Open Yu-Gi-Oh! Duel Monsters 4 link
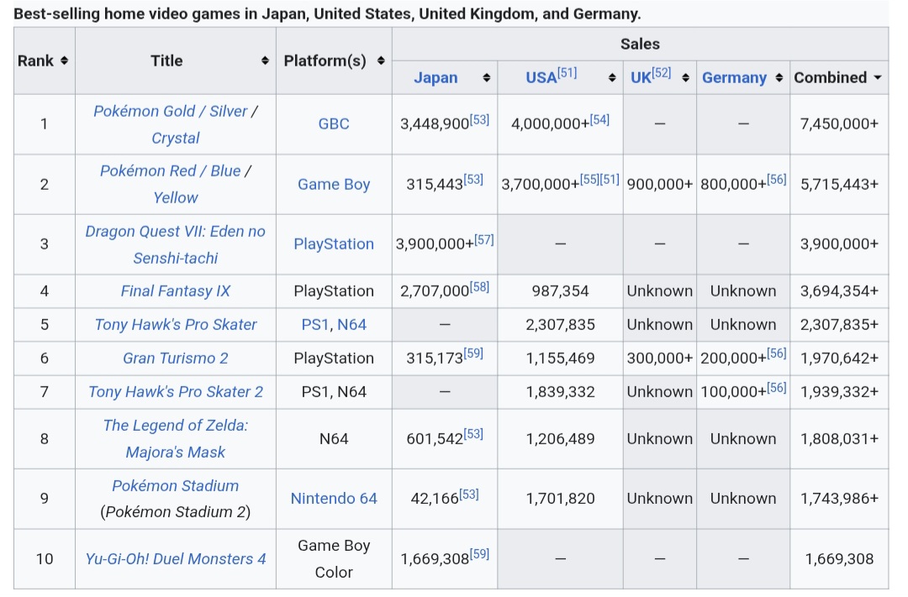 (176, 559)
